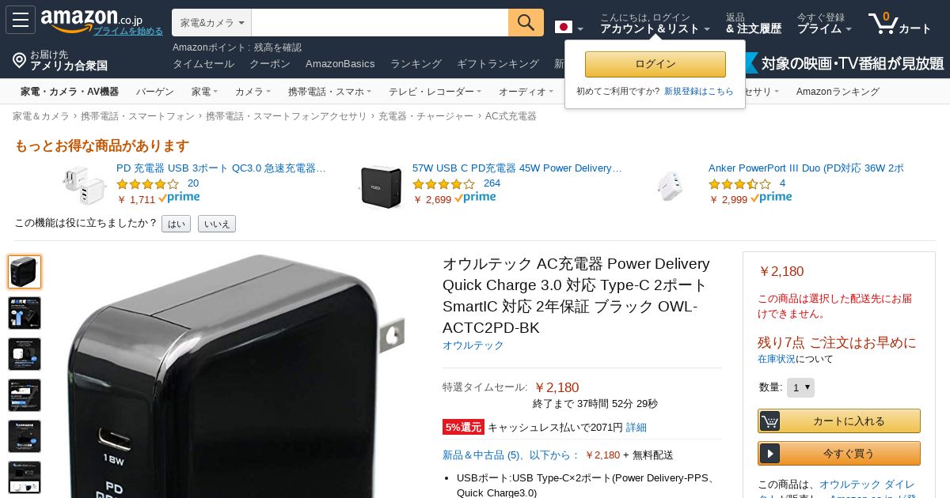The height and width of the screenshot is (498, 950).
Task: Answer いいえ to the helpfulness question
Action: [216, 224]
